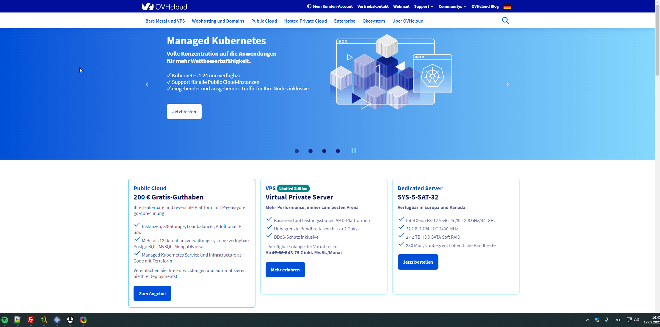
Task: Click 'Verfügbar in Europa und Kanada' text
Action: pyautogui.click(x=431, y=207)
